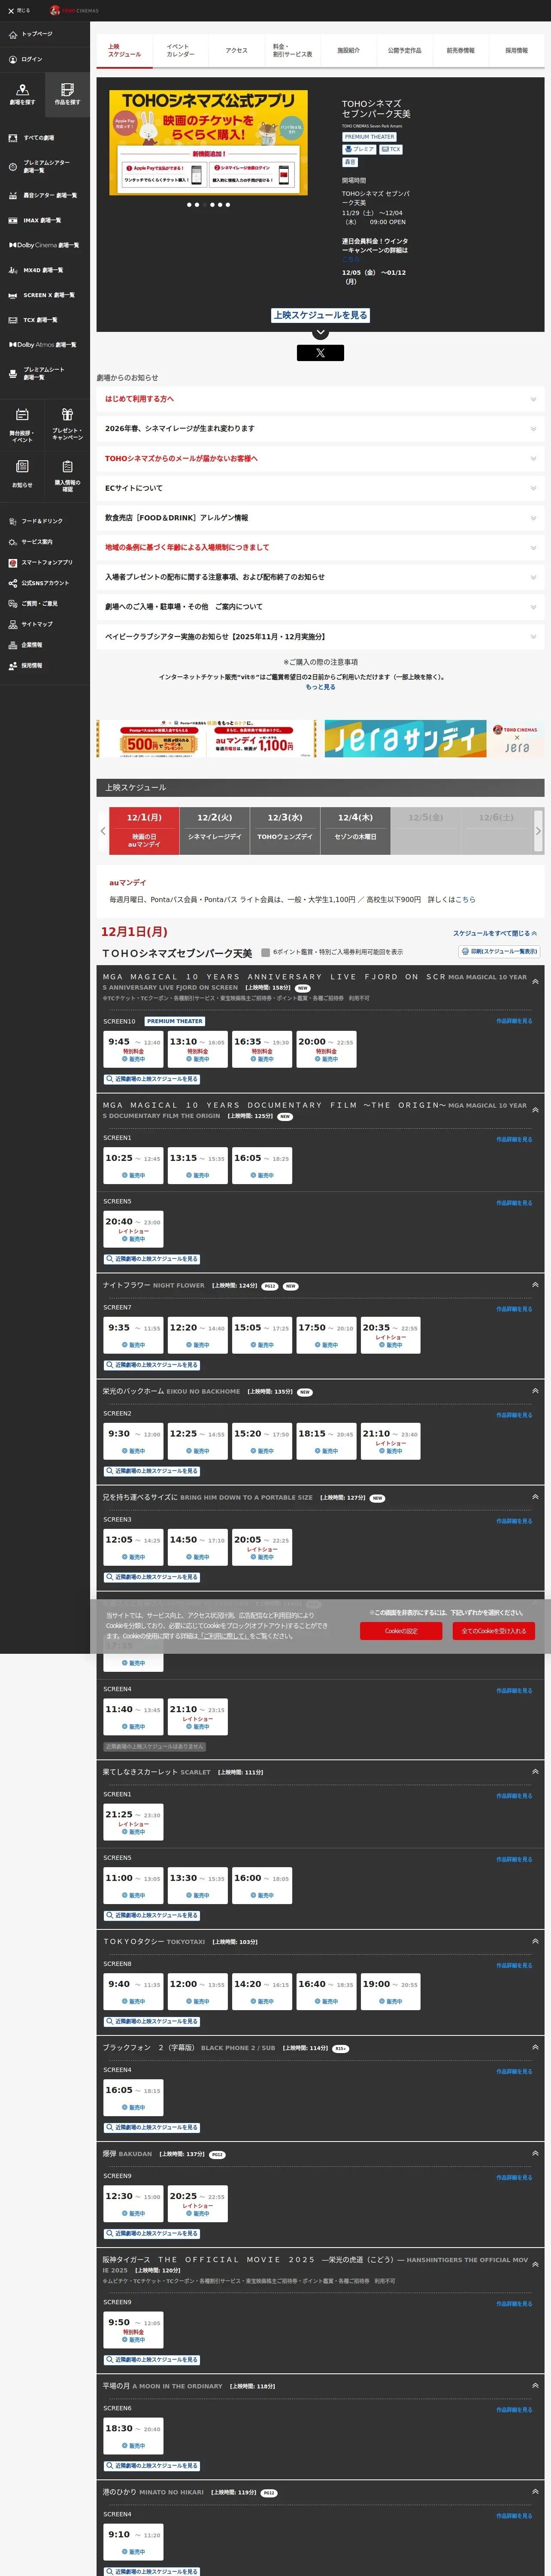Open スマートフォンアプリ in the sidebar
Screen dimensions: 551x2576
point(45,562)
